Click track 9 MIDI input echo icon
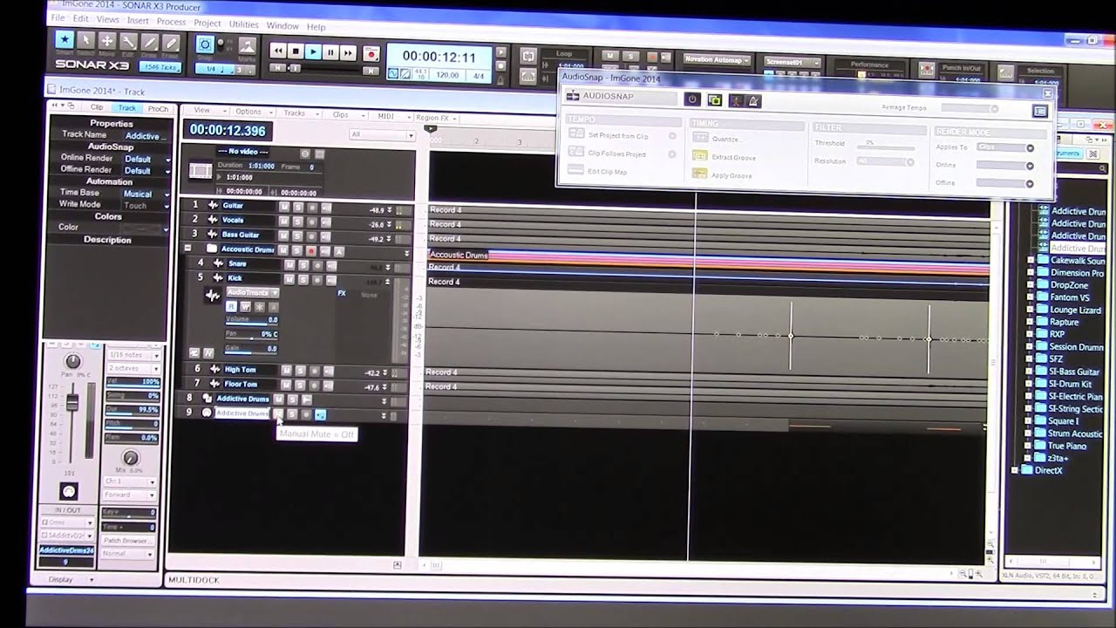 tap(320, 414)
